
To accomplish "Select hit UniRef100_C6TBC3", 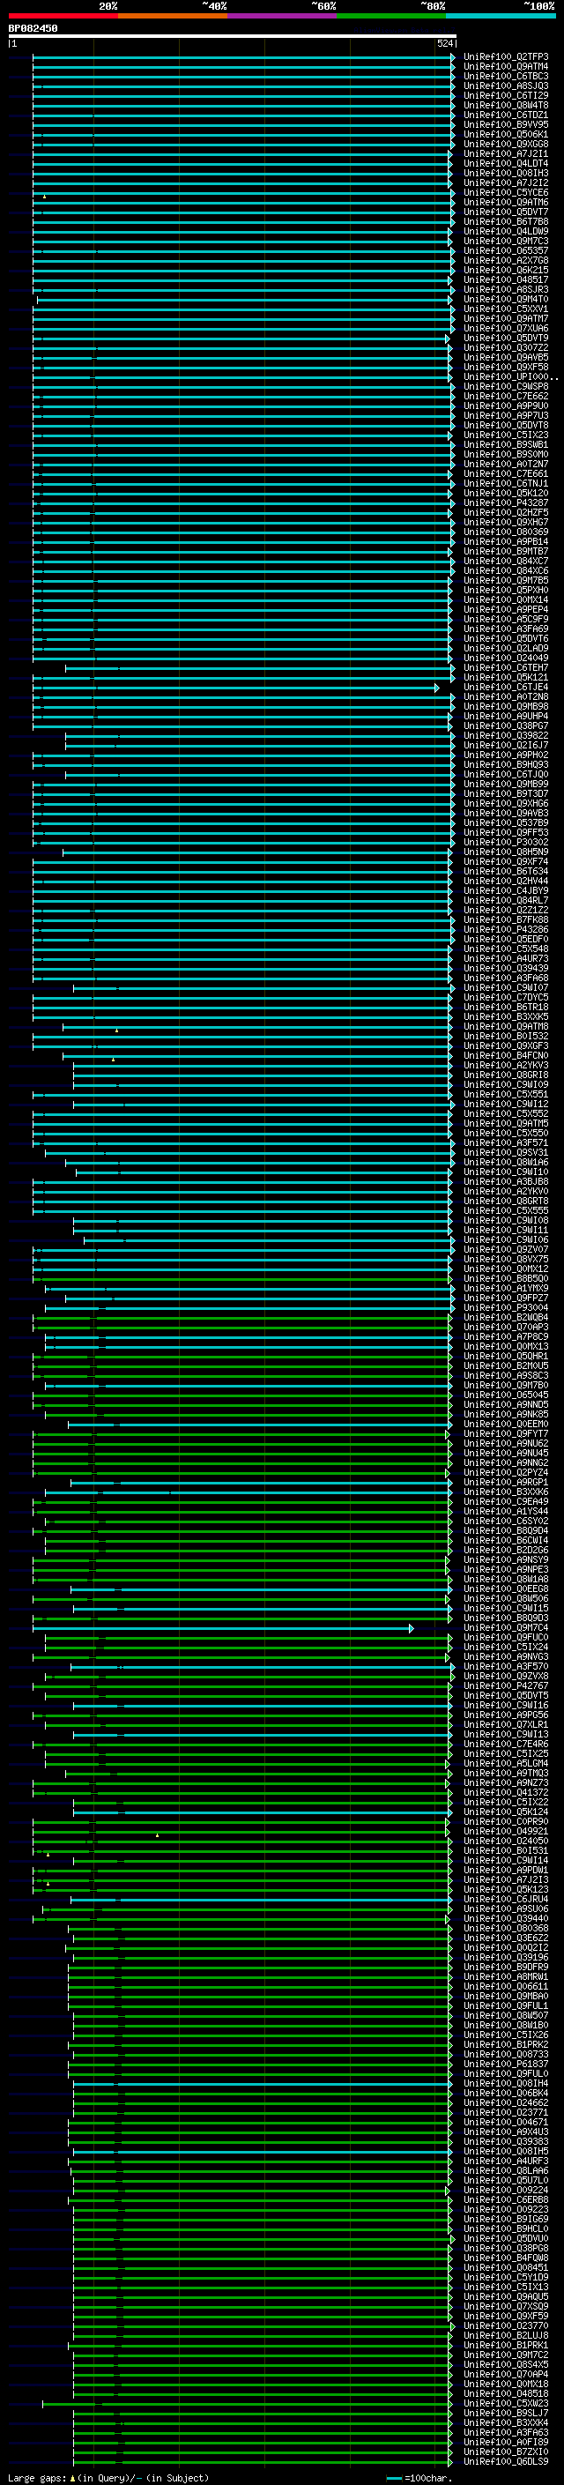I will pos(506,76).
